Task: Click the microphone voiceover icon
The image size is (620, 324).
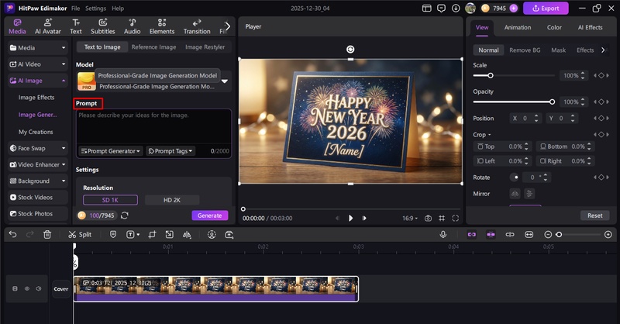Action: coord(443,235)
